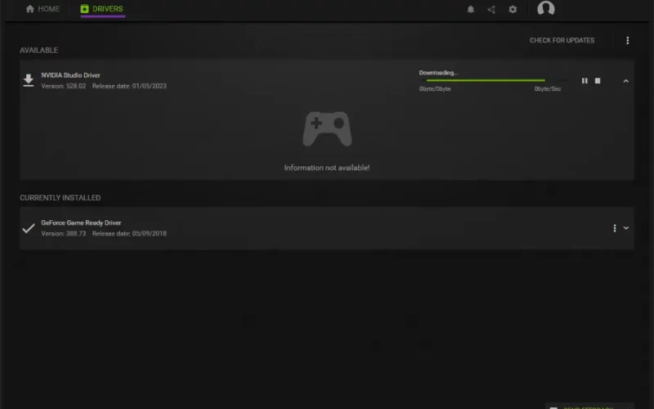
Task: Click the 0byte/Sec speed text
Action: click(x=548, y=89)
